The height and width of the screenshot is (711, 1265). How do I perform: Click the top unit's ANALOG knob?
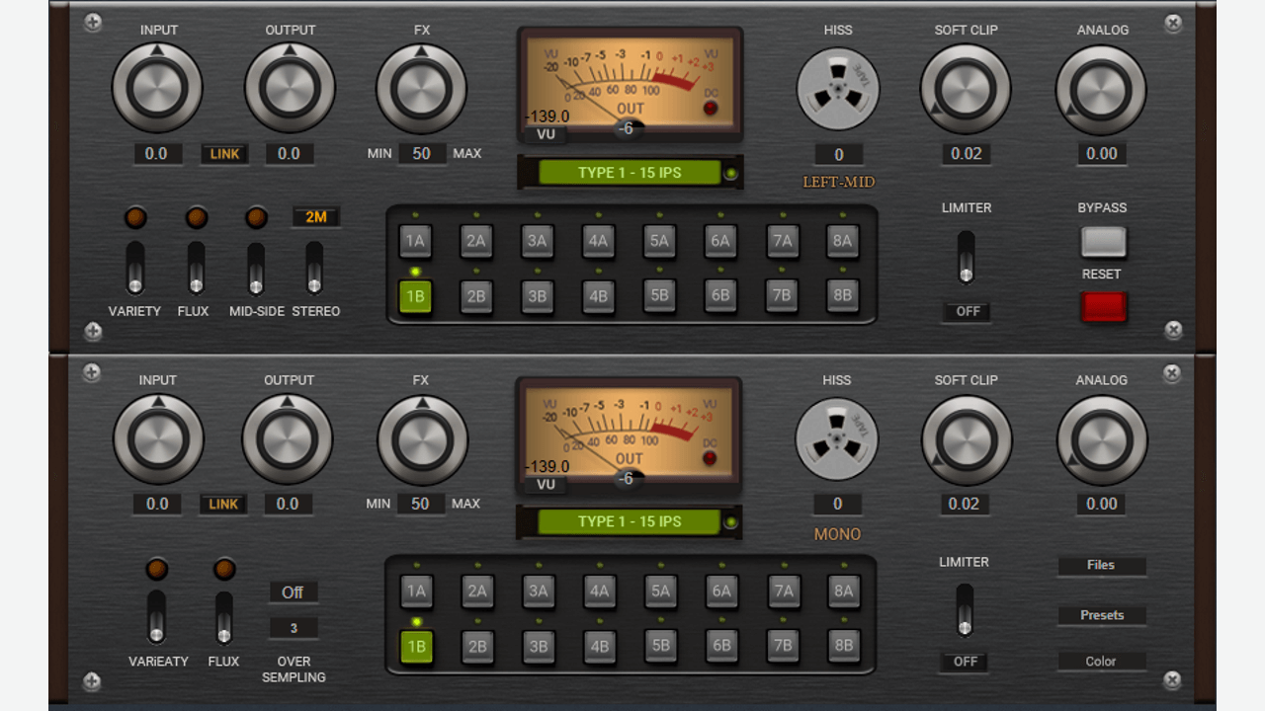coord(1102,89)
